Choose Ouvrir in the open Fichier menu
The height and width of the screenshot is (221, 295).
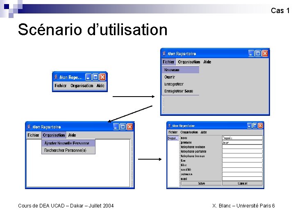pos(180,77)
